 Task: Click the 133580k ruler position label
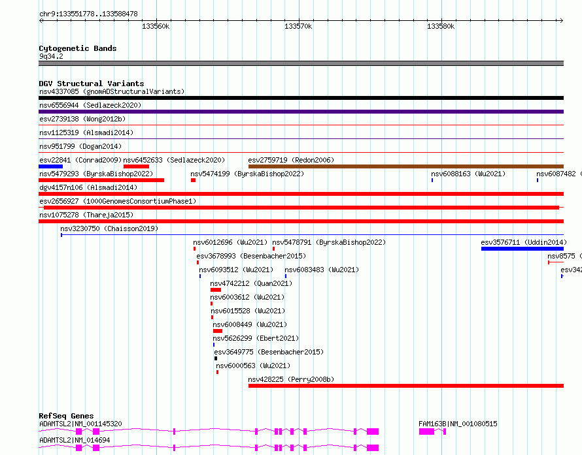point(441,26)
